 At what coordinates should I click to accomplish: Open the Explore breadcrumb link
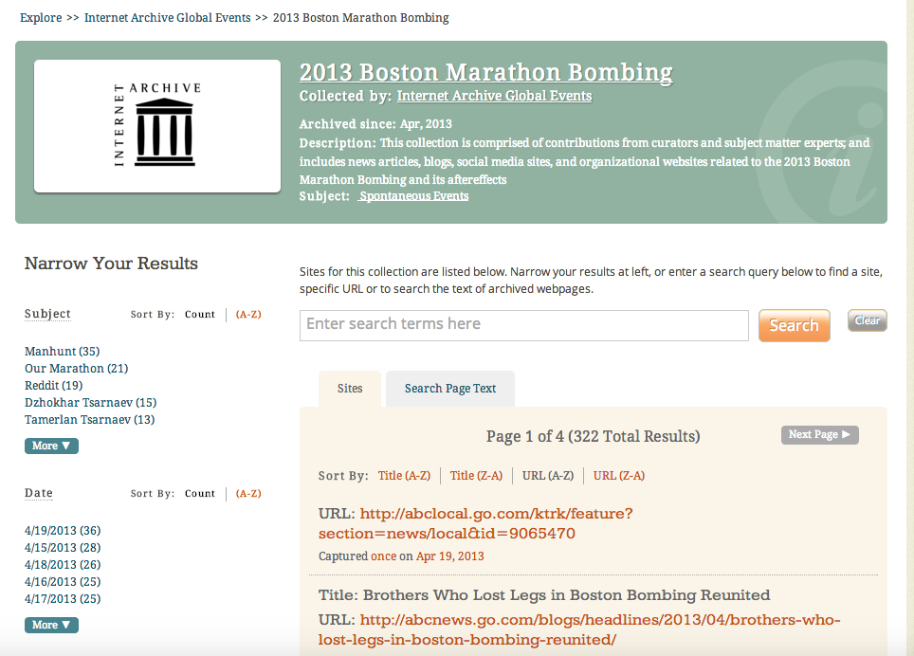pyautogui.click(x=41, y=18)
